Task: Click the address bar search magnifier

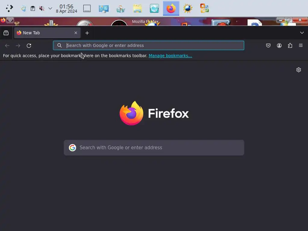Action: [60, 45]
